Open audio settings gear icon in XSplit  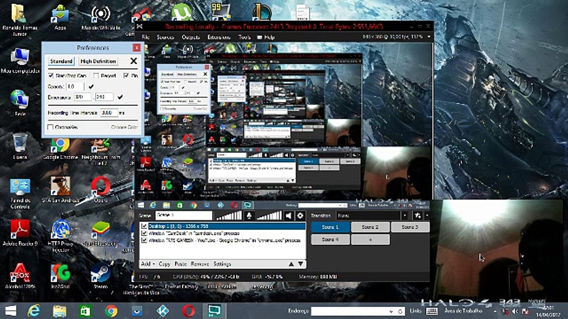300,216
